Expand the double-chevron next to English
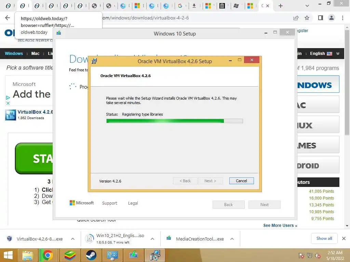This screenshot has width=350, height=262. tap(338, 54)
